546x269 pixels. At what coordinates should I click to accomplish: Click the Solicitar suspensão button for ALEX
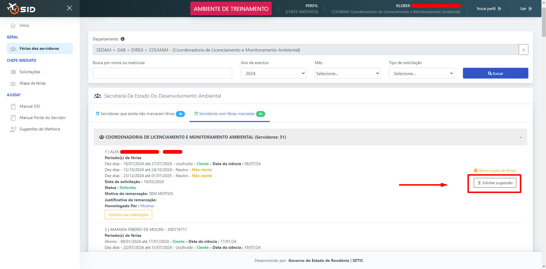click(x=495, y=183)
